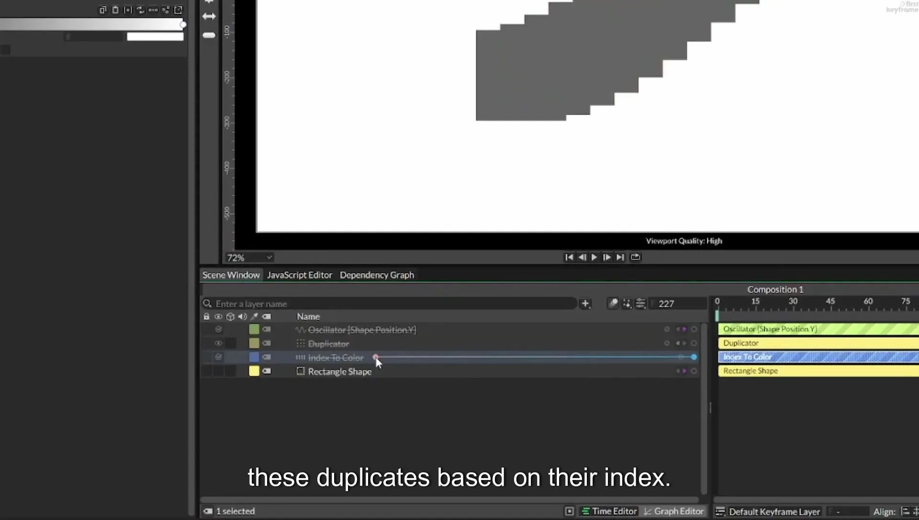919x520 pixels.
Task: Click the audio speaker column header icon
Action: point(242,316)
